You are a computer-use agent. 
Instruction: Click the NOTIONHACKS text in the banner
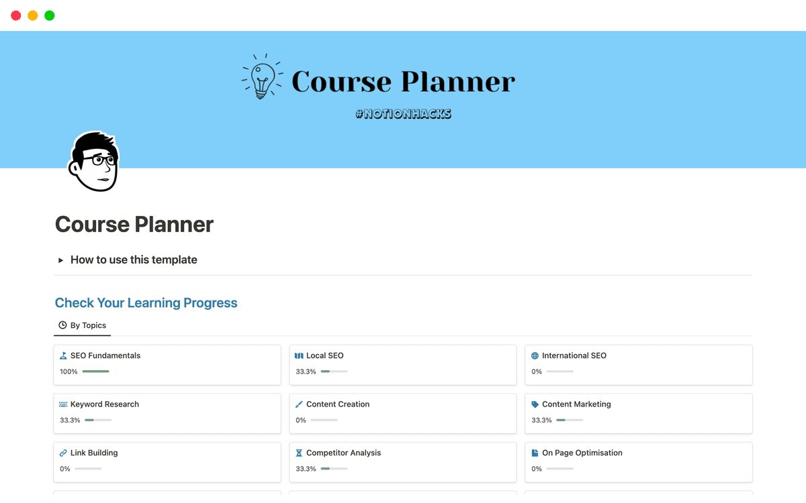[403, 114]
